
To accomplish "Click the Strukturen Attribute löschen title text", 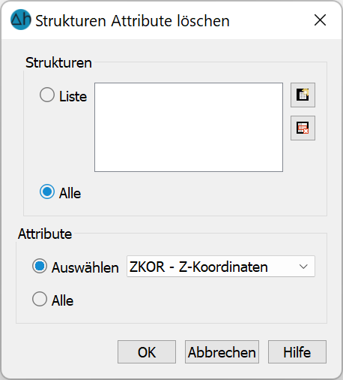I will (x=133, y=21).
